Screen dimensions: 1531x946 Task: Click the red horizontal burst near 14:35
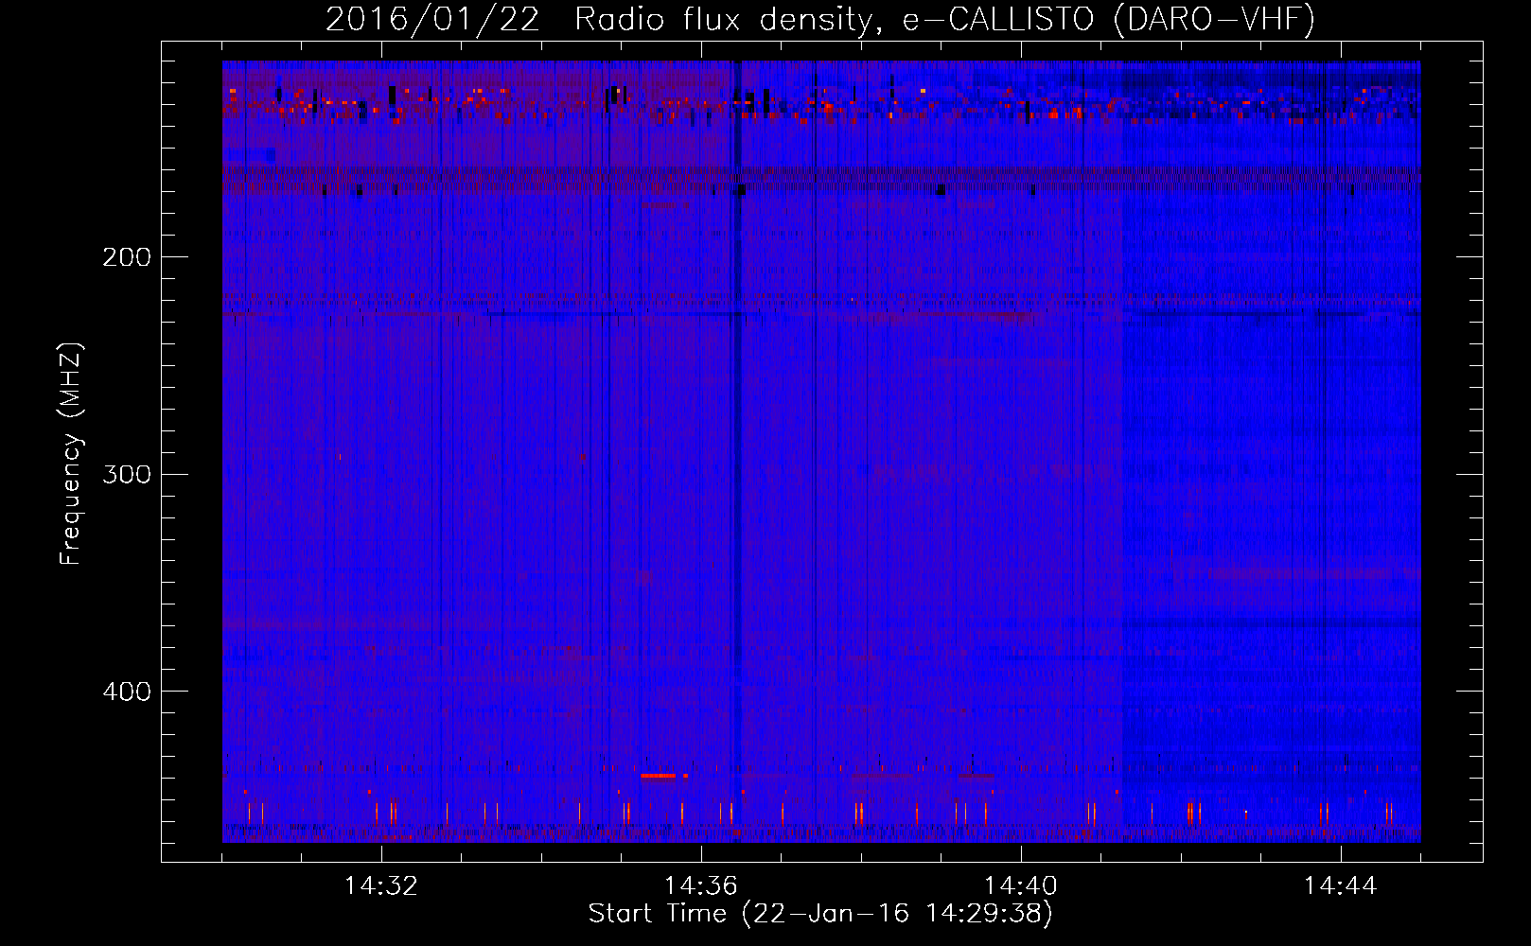659,776
